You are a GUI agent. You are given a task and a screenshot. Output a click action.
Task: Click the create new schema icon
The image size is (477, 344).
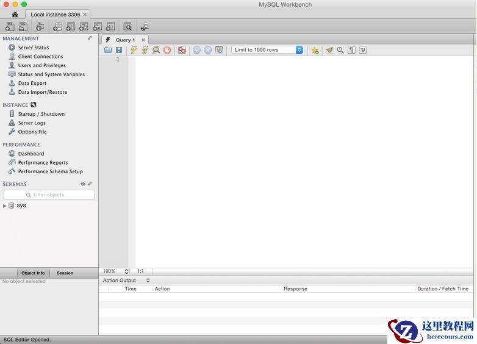click(57, 27)
